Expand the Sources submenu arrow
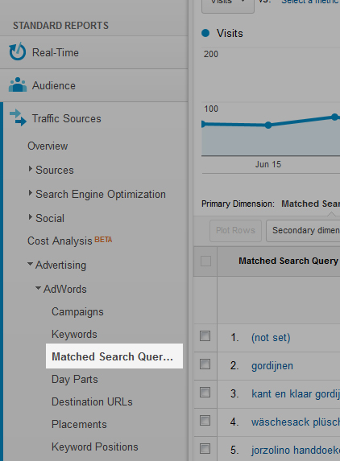This screenshot has height=461, width=340. (30, 169)
